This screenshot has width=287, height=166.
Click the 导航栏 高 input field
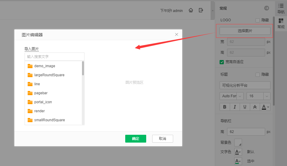pos(246,132)
